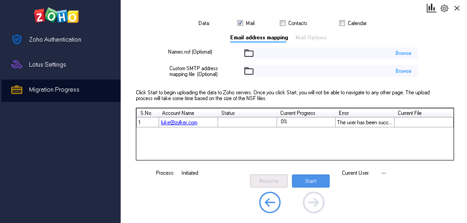Open the luke@zylker.com account link
The width and height of the screenshot is (467, 223).
179,122
